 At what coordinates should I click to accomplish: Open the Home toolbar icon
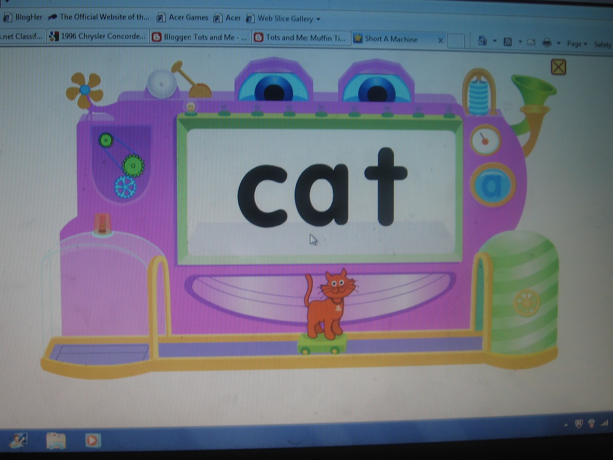[x=482, y=41]
